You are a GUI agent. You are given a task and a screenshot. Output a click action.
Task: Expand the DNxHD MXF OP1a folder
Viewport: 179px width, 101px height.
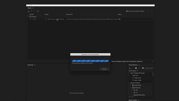132,95
